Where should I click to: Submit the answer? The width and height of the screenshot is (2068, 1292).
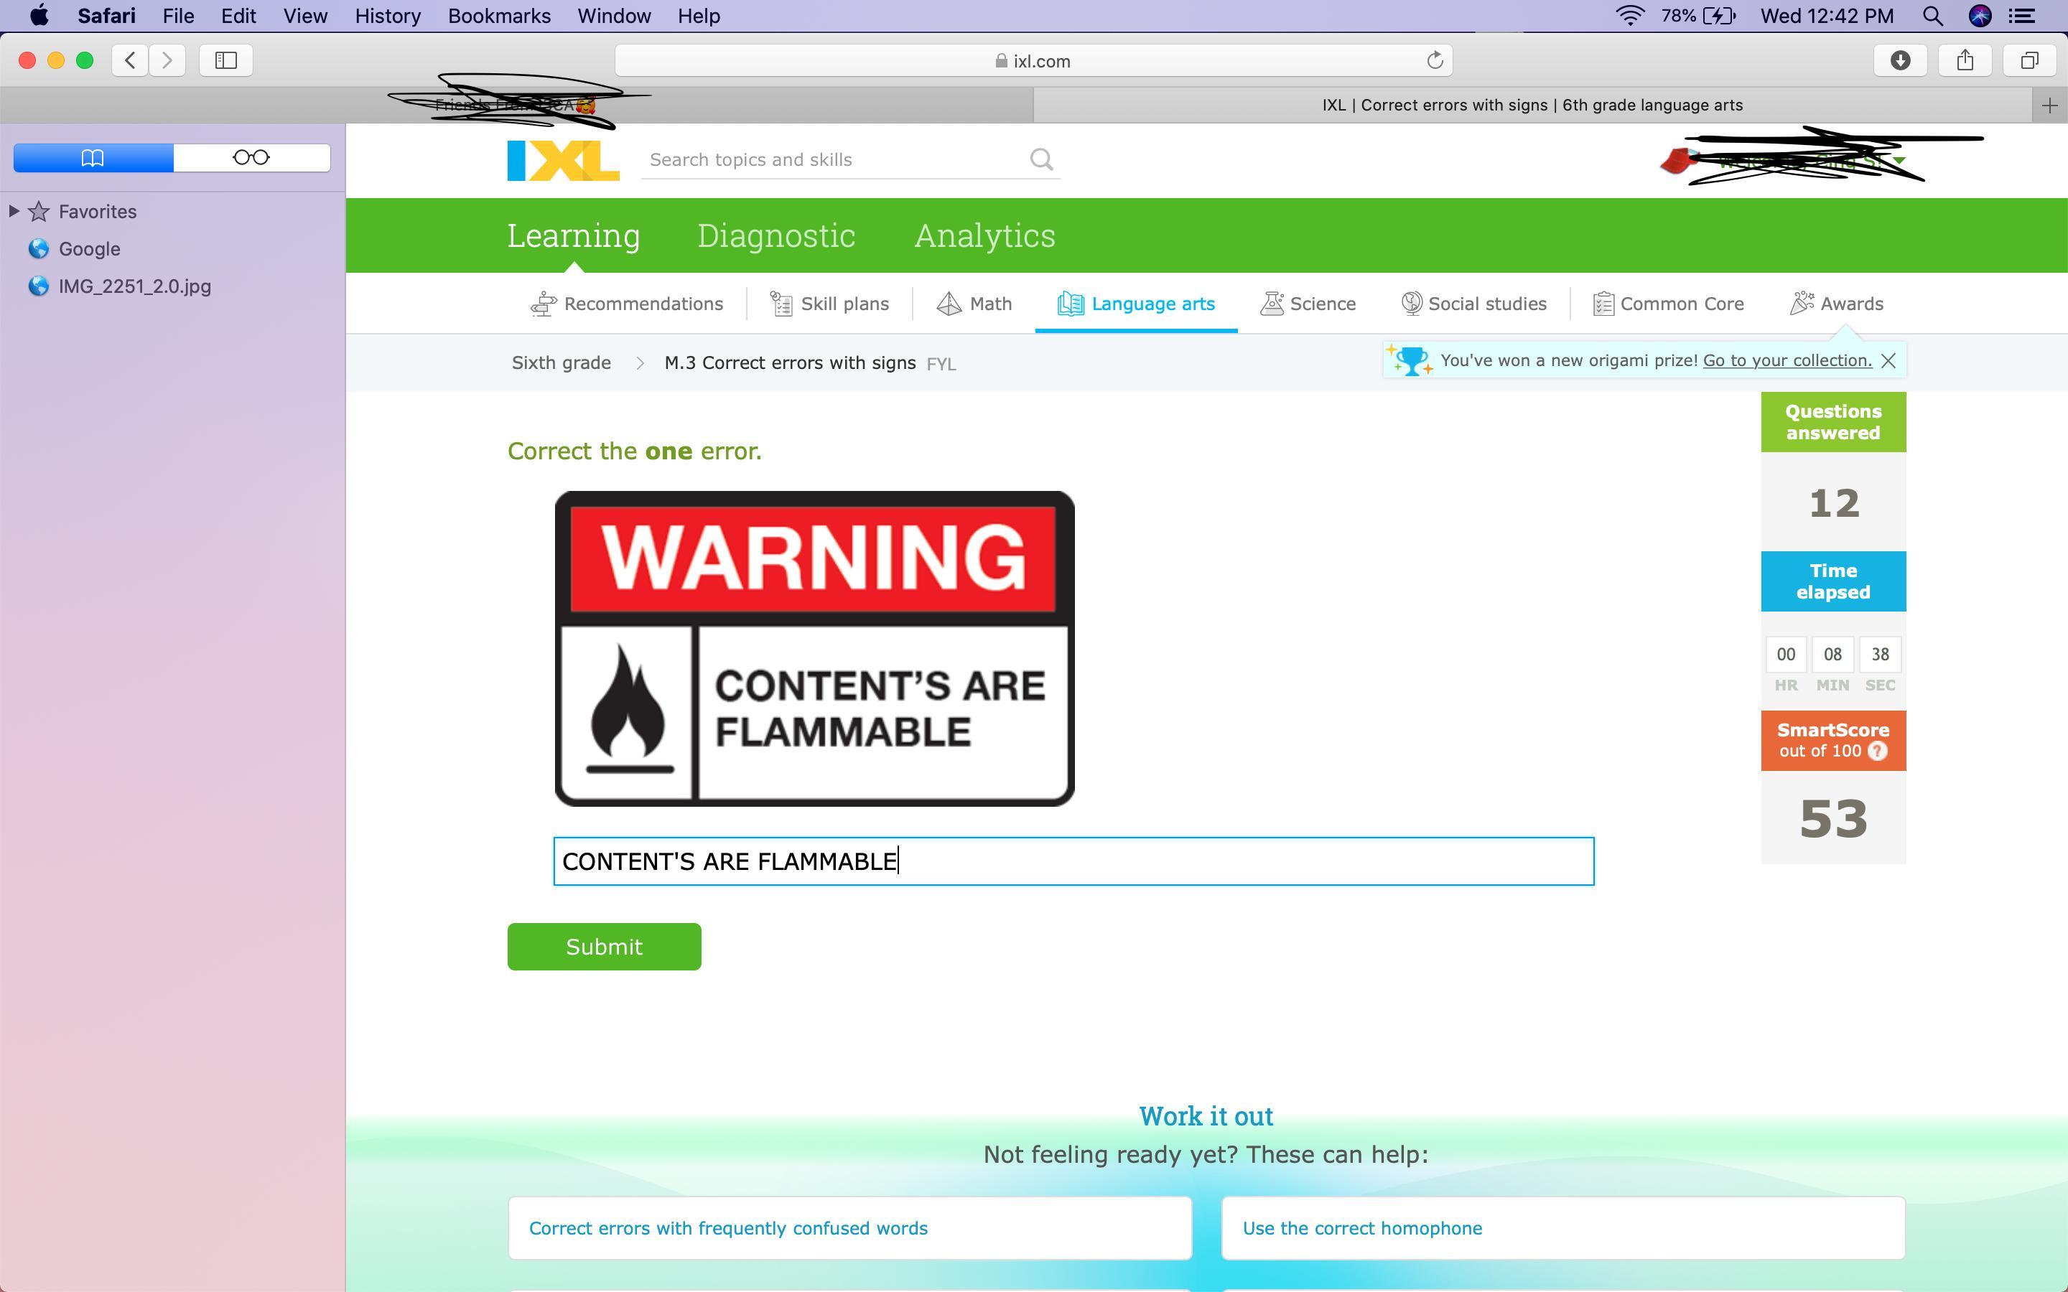603,947
